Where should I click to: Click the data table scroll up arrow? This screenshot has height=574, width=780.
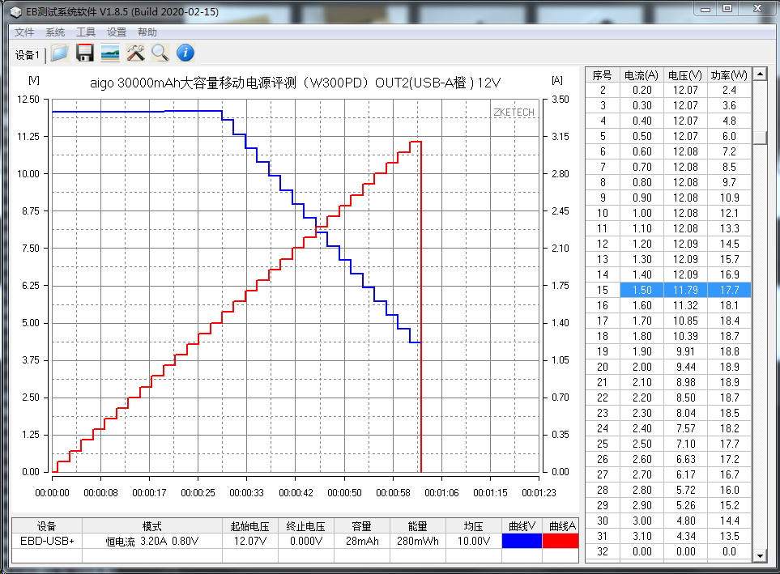pos(760,74)
